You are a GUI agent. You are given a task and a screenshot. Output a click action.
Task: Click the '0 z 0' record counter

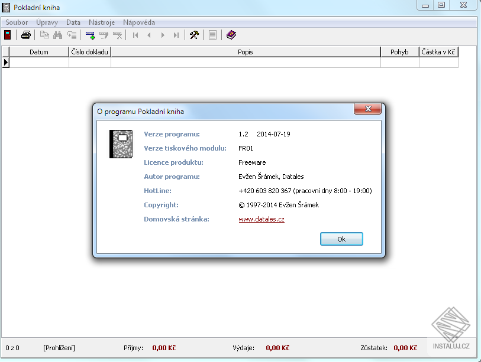click(12, 348)
